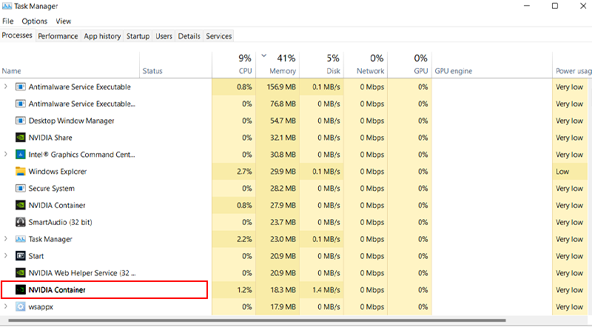Sort processes by Network column header
Image resolution: width=592 pixels, height=333 pixels.
click(x=366, y=65)
